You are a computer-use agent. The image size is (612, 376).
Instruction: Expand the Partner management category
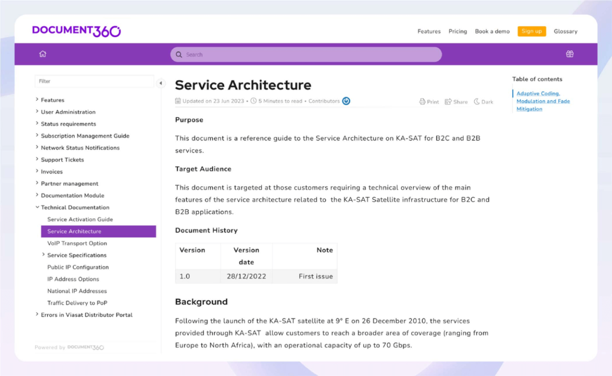coord(37,183)
